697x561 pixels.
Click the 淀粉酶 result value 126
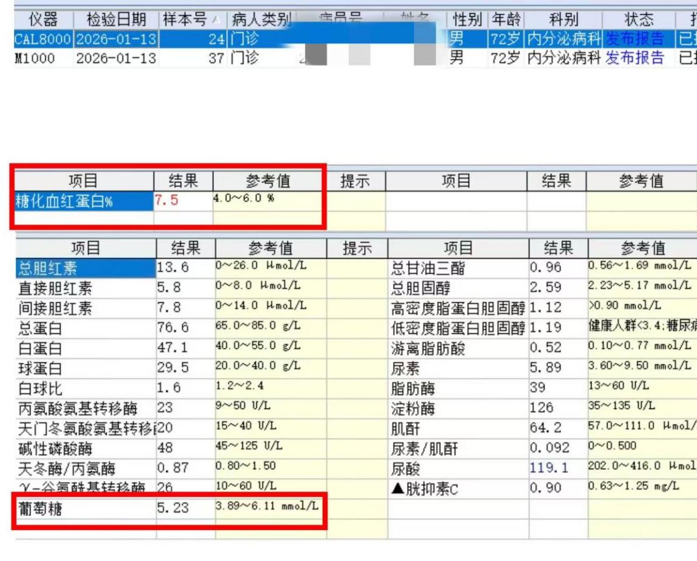click(x=542, y=408)
